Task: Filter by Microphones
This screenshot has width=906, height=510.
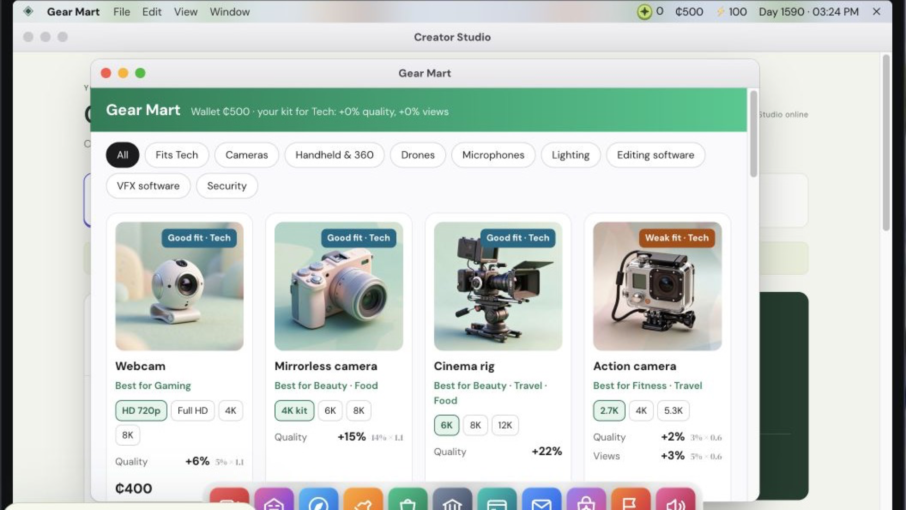Action: [493, 155]
